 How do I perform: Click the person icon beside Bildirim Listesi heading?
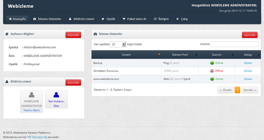tap(7, 81)
